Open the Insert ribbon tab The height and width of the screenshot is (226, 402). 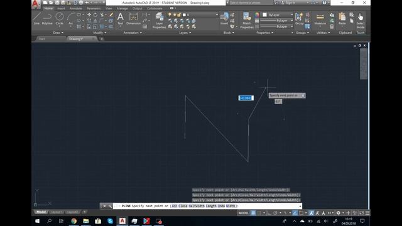(61, 8)
